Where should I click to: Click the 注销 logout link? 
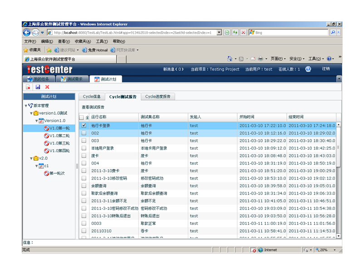point(326,69)
